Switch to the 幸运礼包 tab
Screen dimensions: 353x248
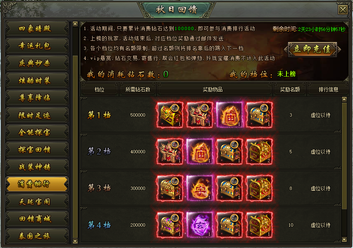click(37, 46)
